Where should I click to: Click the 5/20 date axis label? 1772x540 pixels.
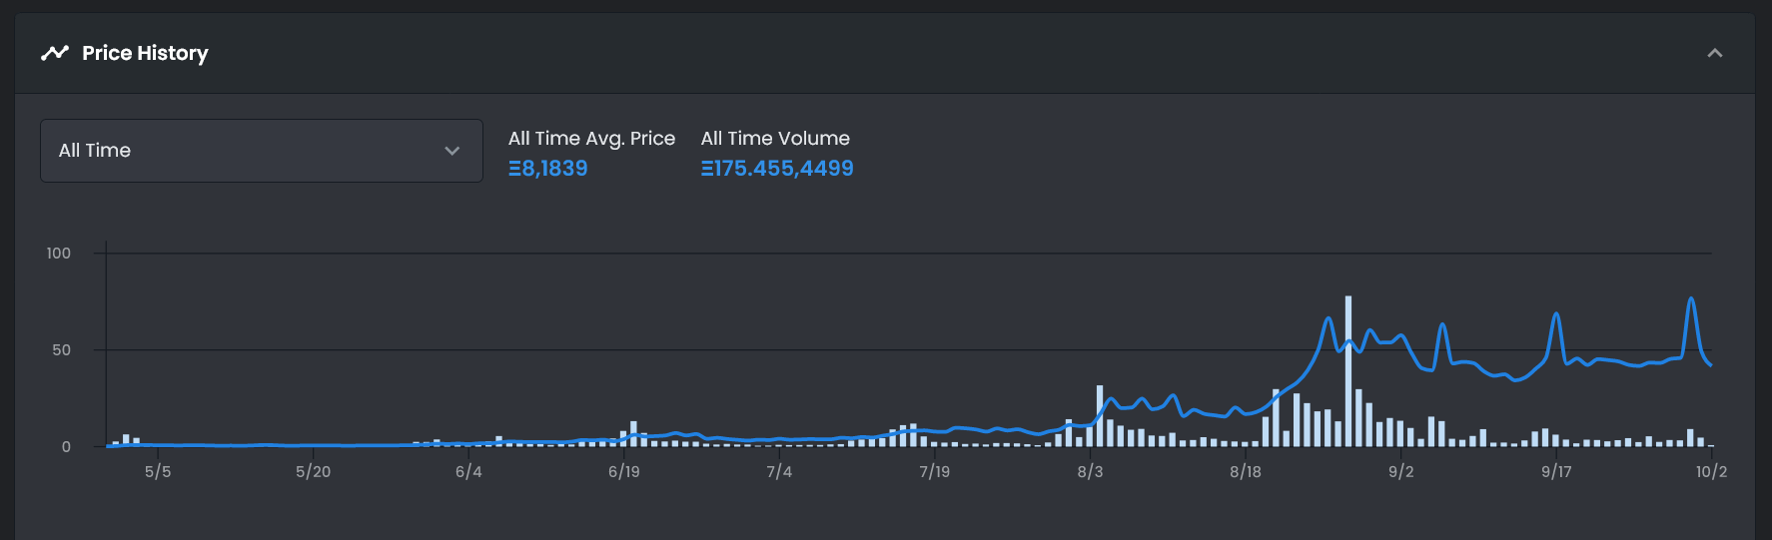click(x=313, y=471)
